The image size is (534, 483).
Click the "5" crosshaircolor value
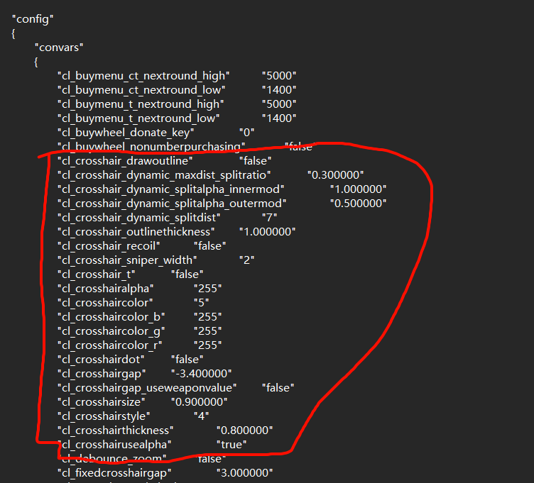click(x=201, y=303)
